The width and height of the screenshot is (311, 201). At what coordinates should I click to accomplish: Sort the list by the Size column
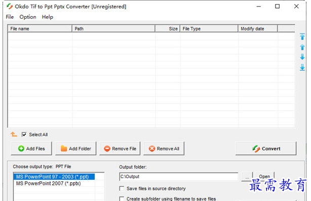point(168,28)
